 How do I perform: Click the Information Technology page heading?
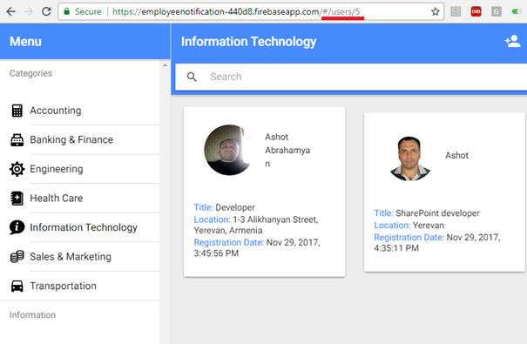248,41
